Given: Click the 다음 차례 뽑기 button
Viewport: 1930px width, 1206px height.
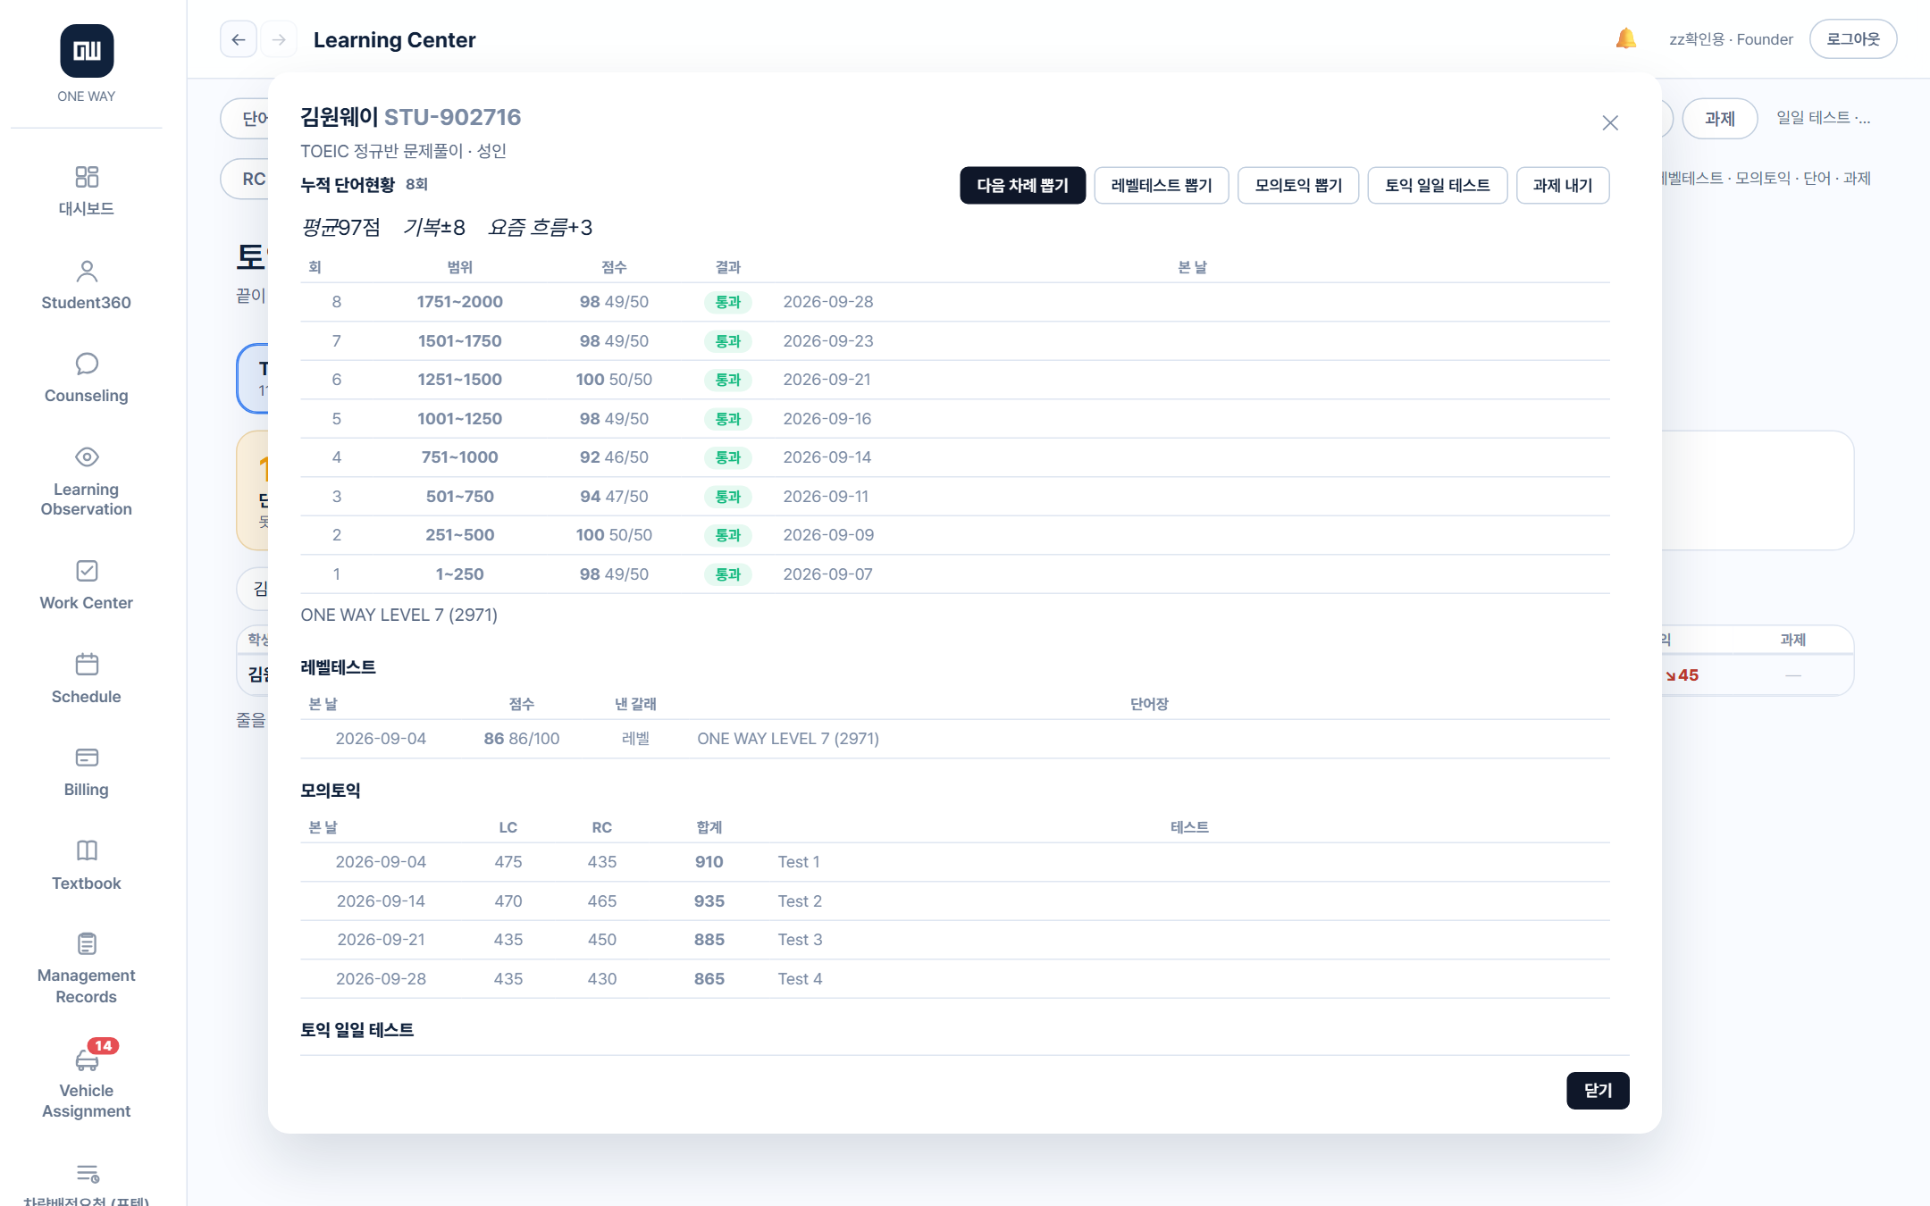Looking at the screenshot, I should coord(1022,185).
